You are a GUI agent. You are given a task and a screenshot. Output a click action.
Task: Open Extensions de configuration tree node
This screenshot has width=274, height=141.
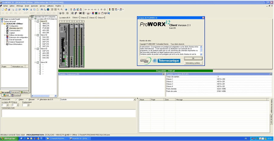pyautogui.click(x=18, y=37)
